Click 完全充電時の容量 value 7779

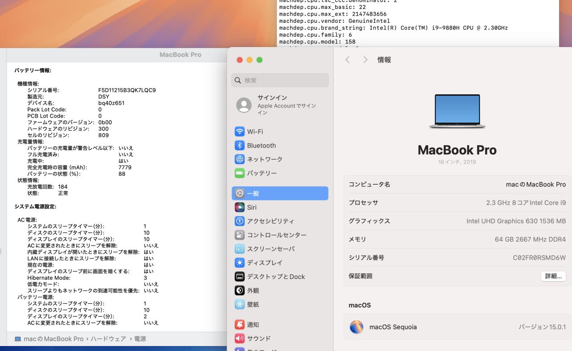(125, 167)
